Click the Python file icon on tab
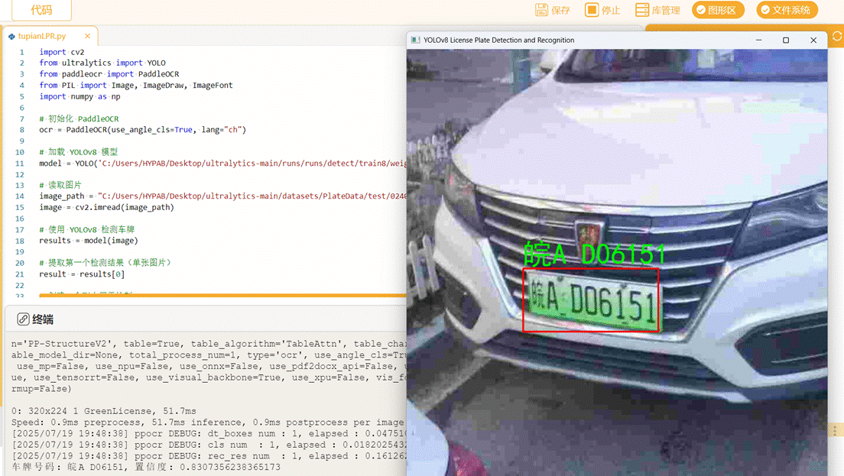The image size is (844, 476). (x=11, y=37)
